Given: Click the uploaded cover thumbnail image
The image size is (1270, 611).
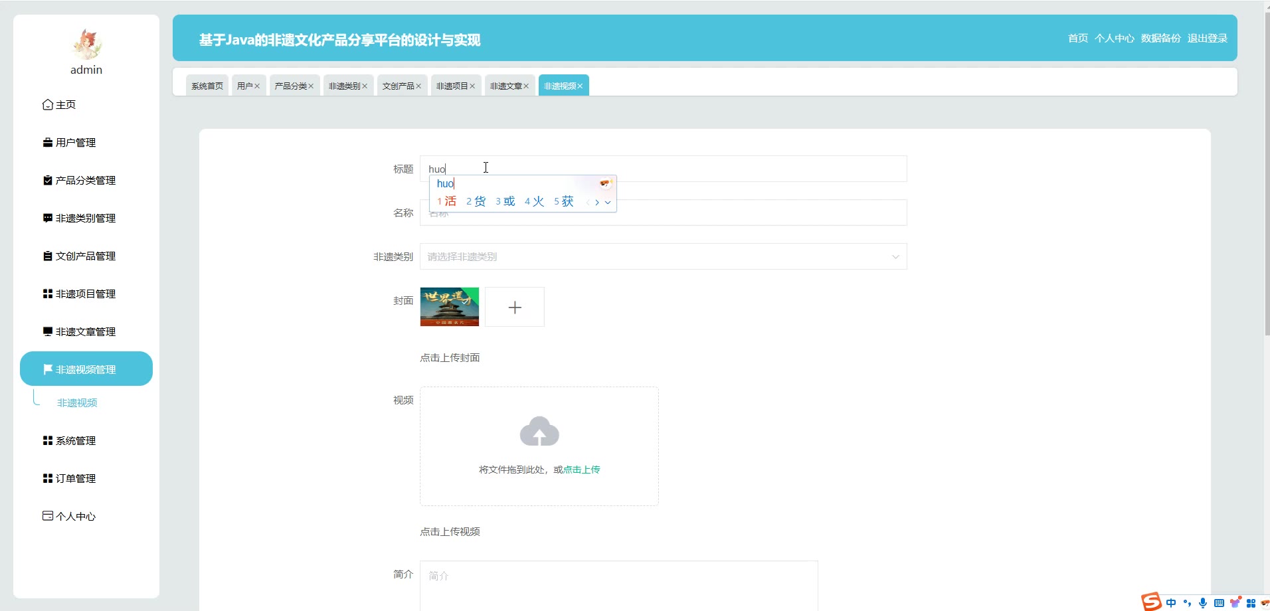Looking at the screenshot, I should (x=450, y=307).
